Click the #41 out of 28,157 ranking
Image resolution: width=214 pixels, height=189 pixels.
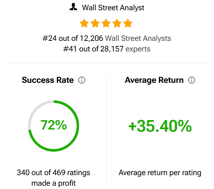pos(93,49)
